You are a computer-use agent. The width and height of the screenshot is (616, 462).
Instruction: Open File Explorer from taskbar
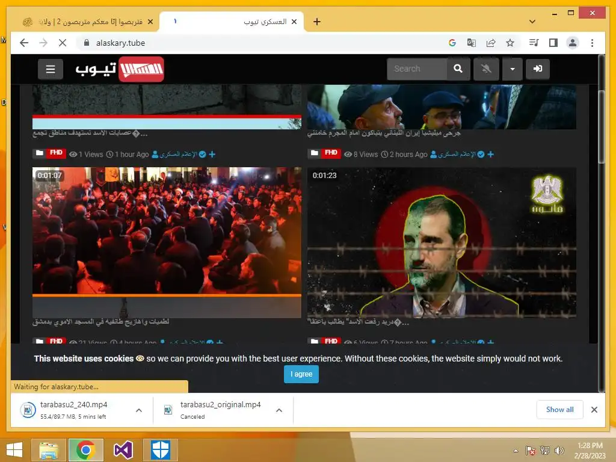[x=49, y=450]
